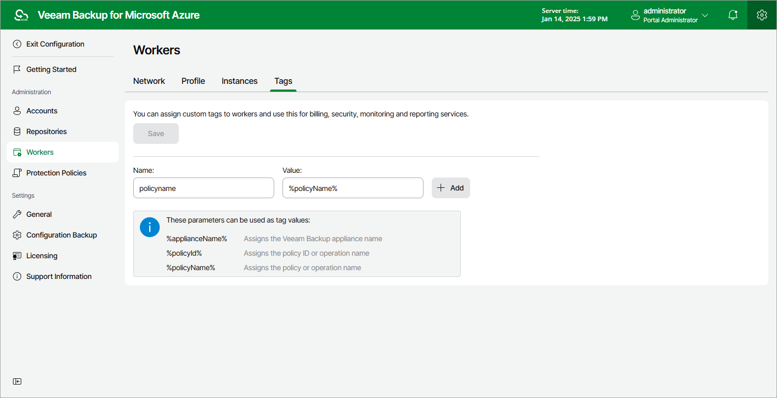Click the Add tag button label

click(x=457, y=188)
